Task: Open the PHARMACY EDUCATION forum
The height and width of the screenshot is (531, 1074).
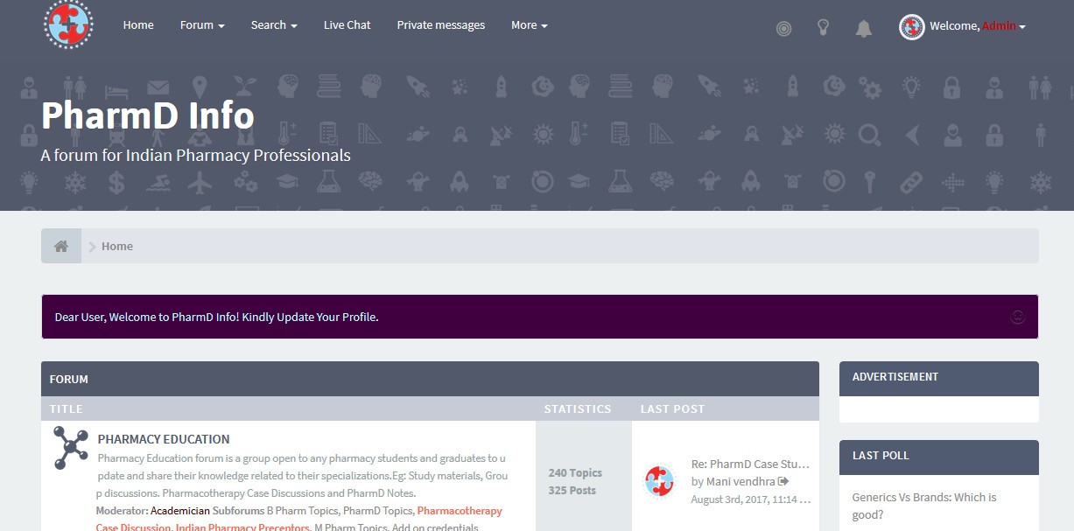Action: coord(164,439)
